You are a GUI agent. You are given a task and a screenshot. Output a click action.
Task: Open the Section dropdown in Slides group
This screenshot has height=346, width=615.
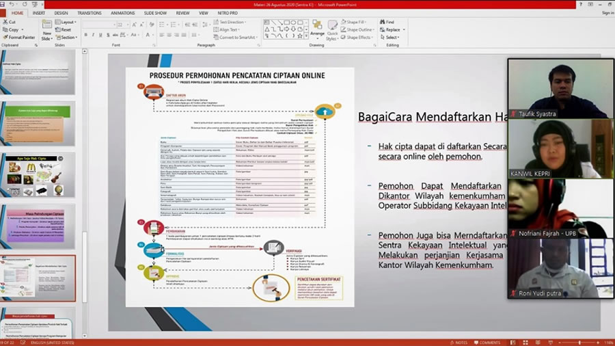[x=67, y=38]
